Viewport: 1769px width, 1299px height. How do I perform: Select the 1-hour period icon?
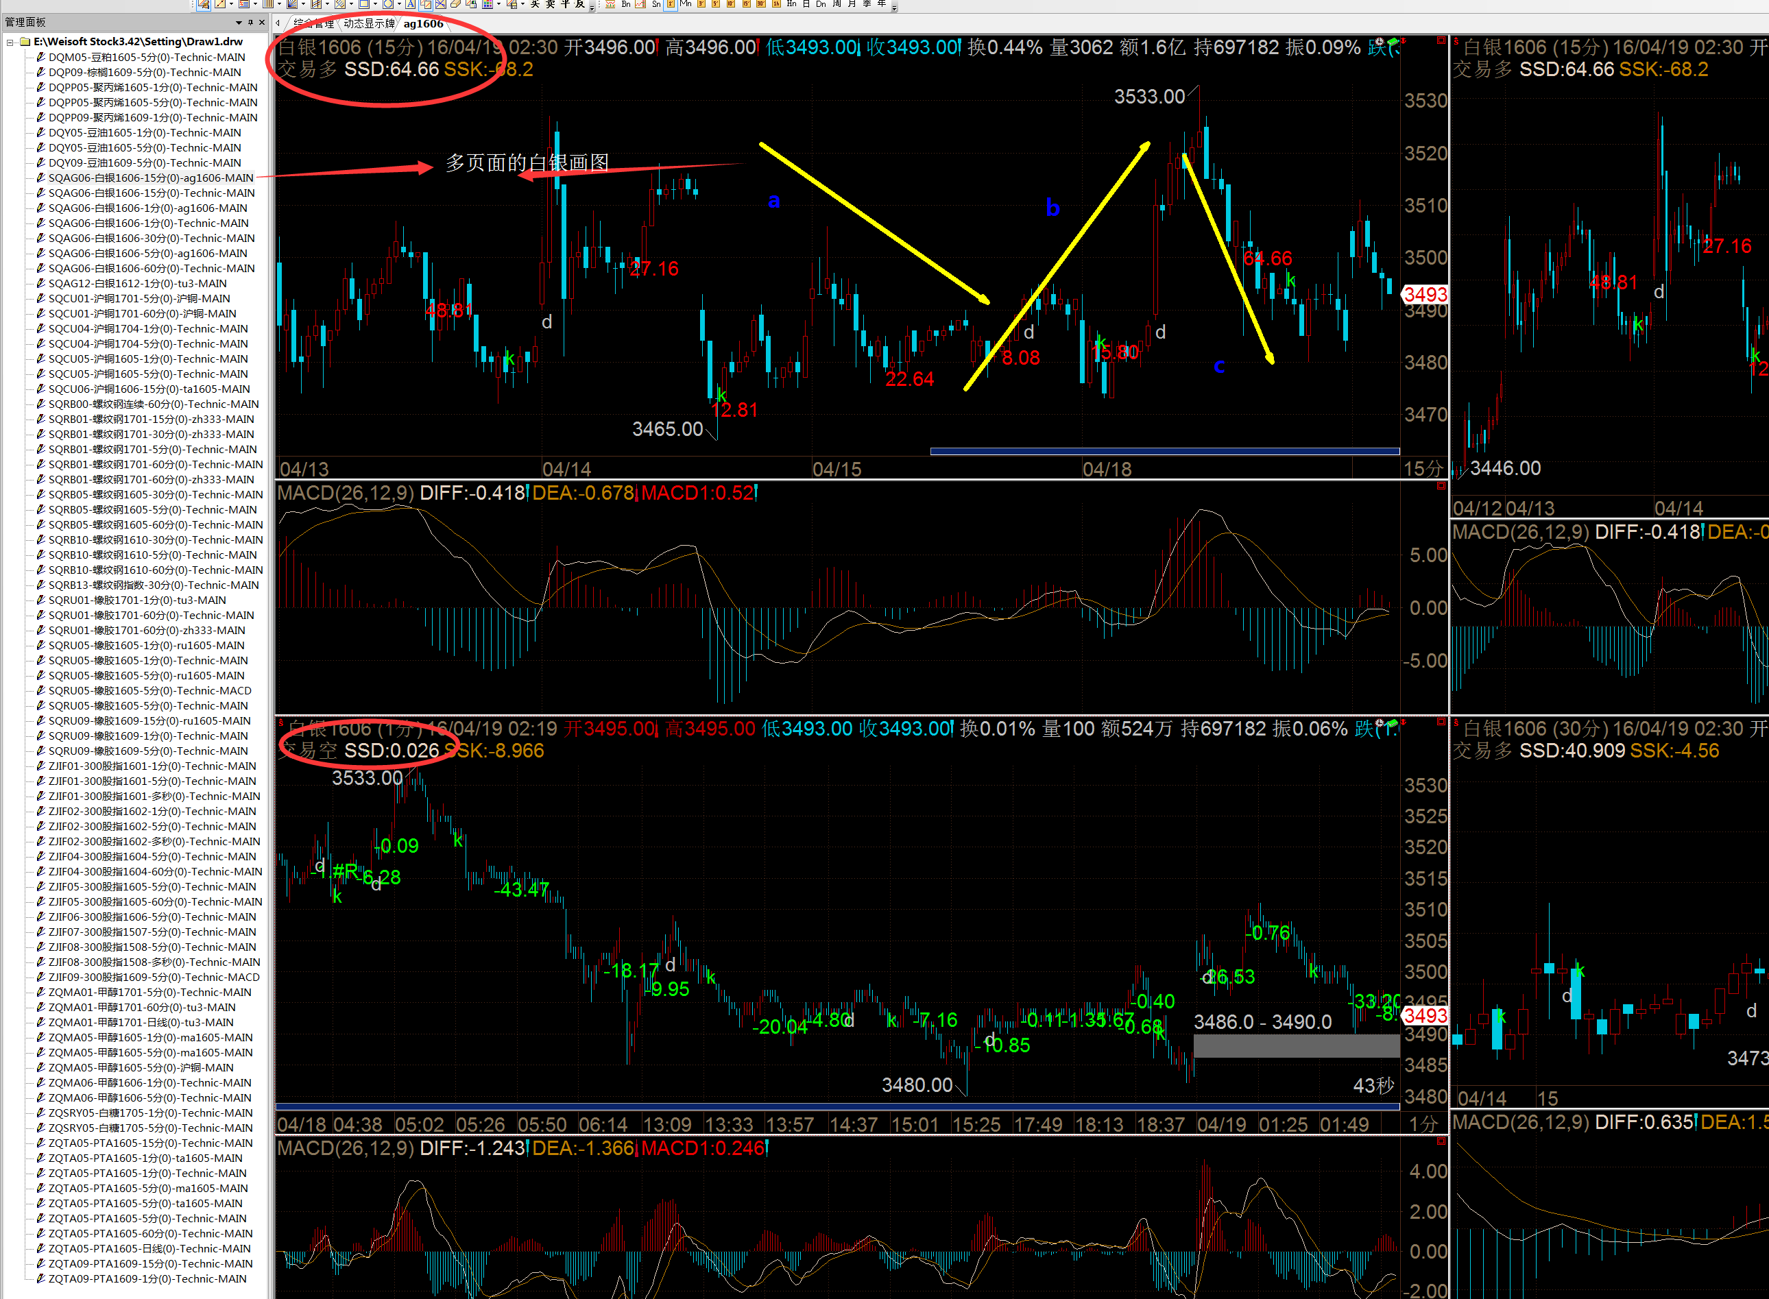(x=775, y=4)
